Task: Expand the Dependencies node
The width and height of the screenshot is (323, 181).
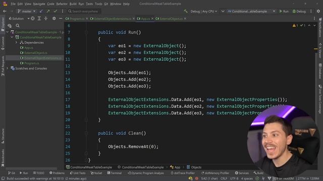Action: click(16, 42)
